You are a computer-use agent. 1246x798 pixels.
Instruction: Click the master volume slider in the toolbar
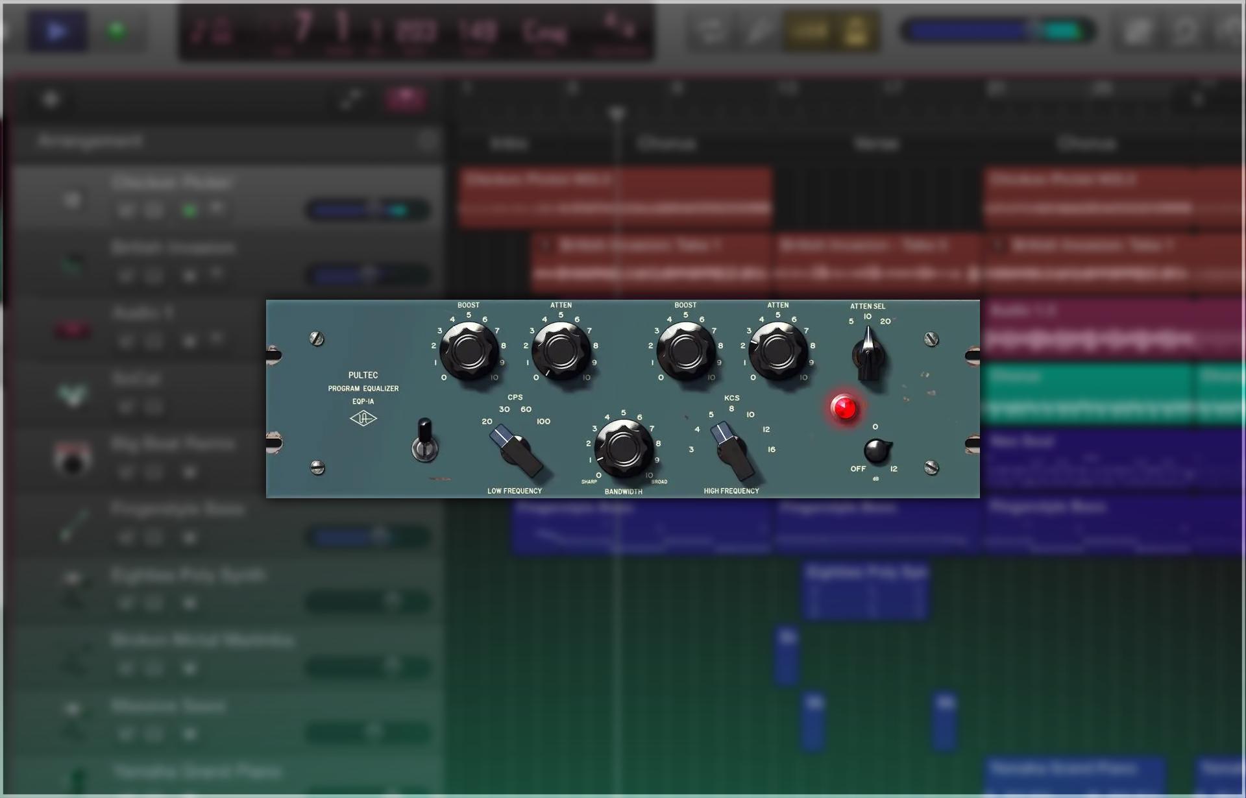(997, 30)
